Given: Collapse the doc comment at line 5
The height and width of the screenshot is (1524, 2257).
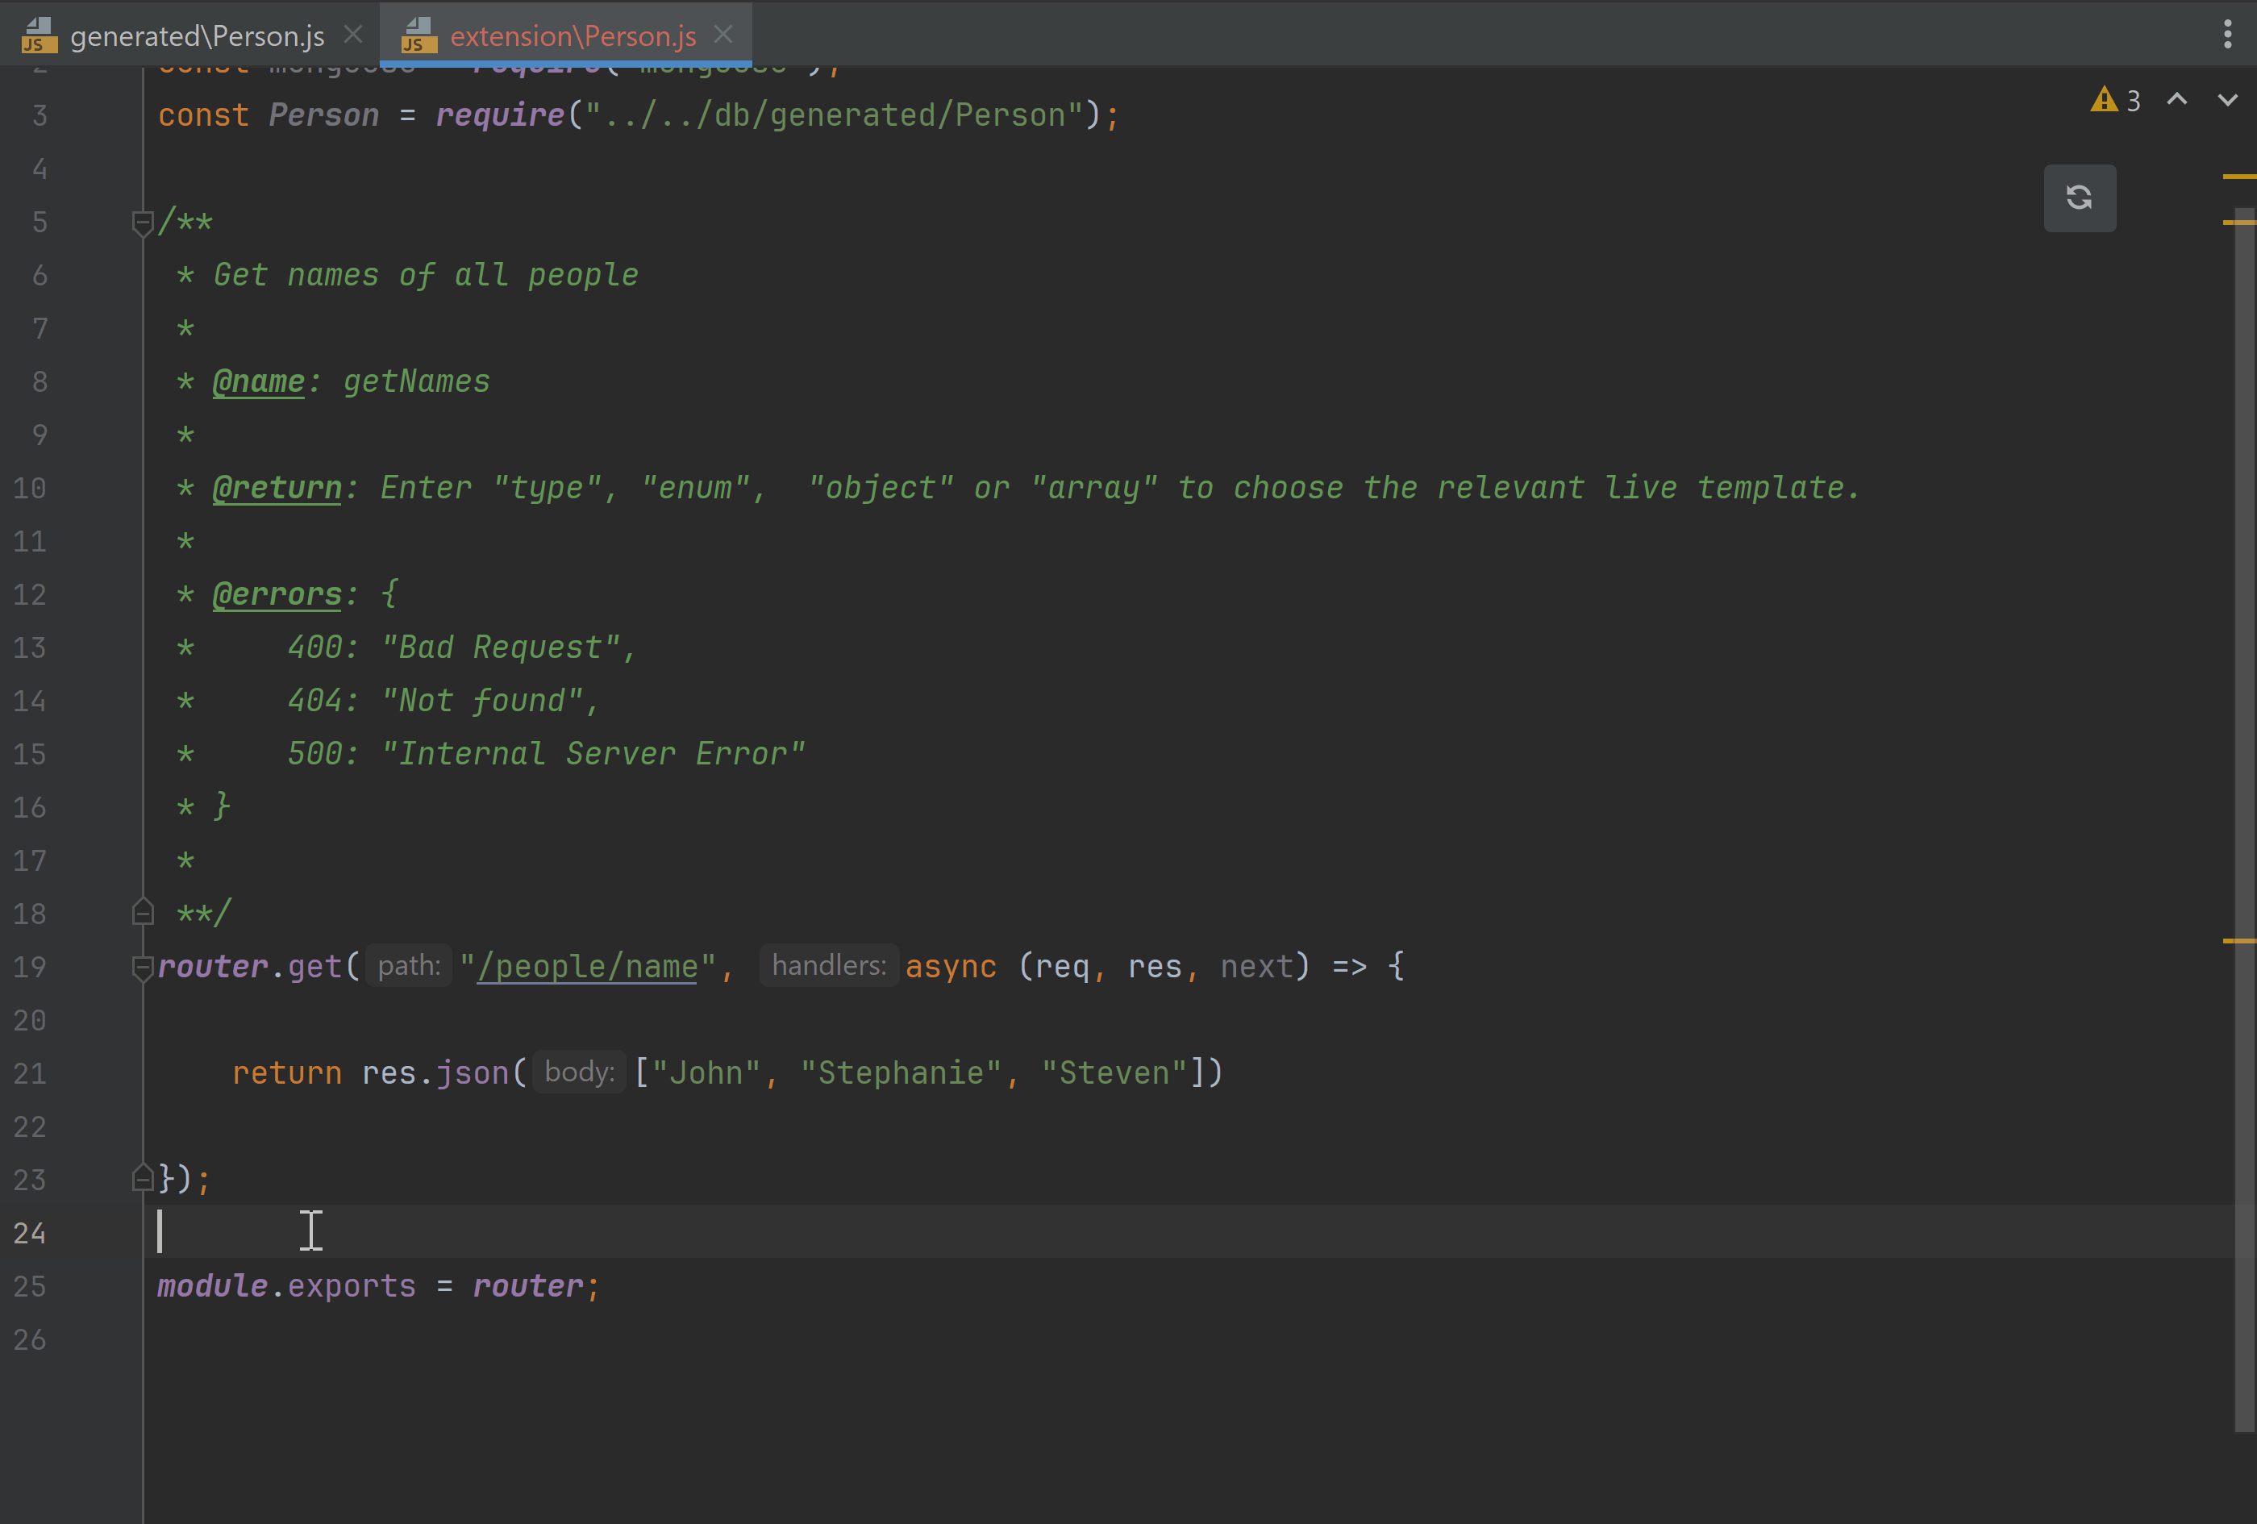Looking at the screenshot, I should [x=142, y=223].
